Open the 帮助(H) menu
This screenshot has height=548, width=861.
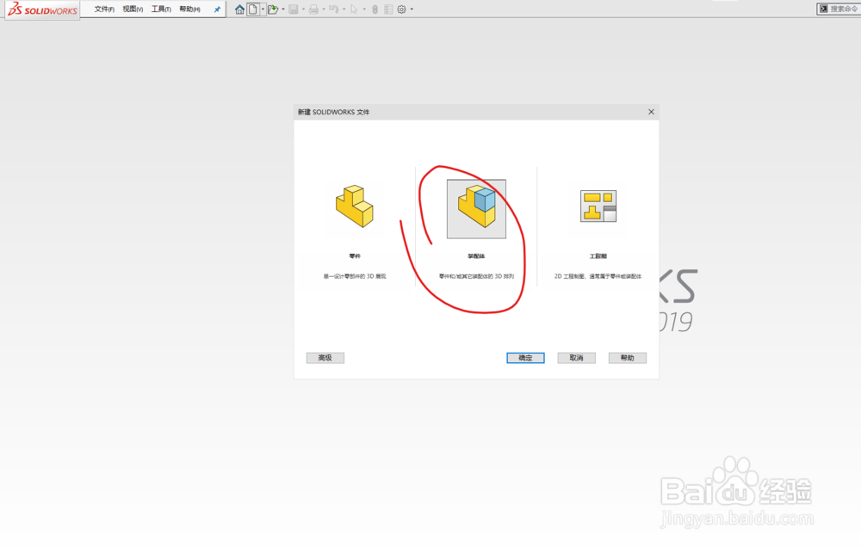tap(190, 9)
